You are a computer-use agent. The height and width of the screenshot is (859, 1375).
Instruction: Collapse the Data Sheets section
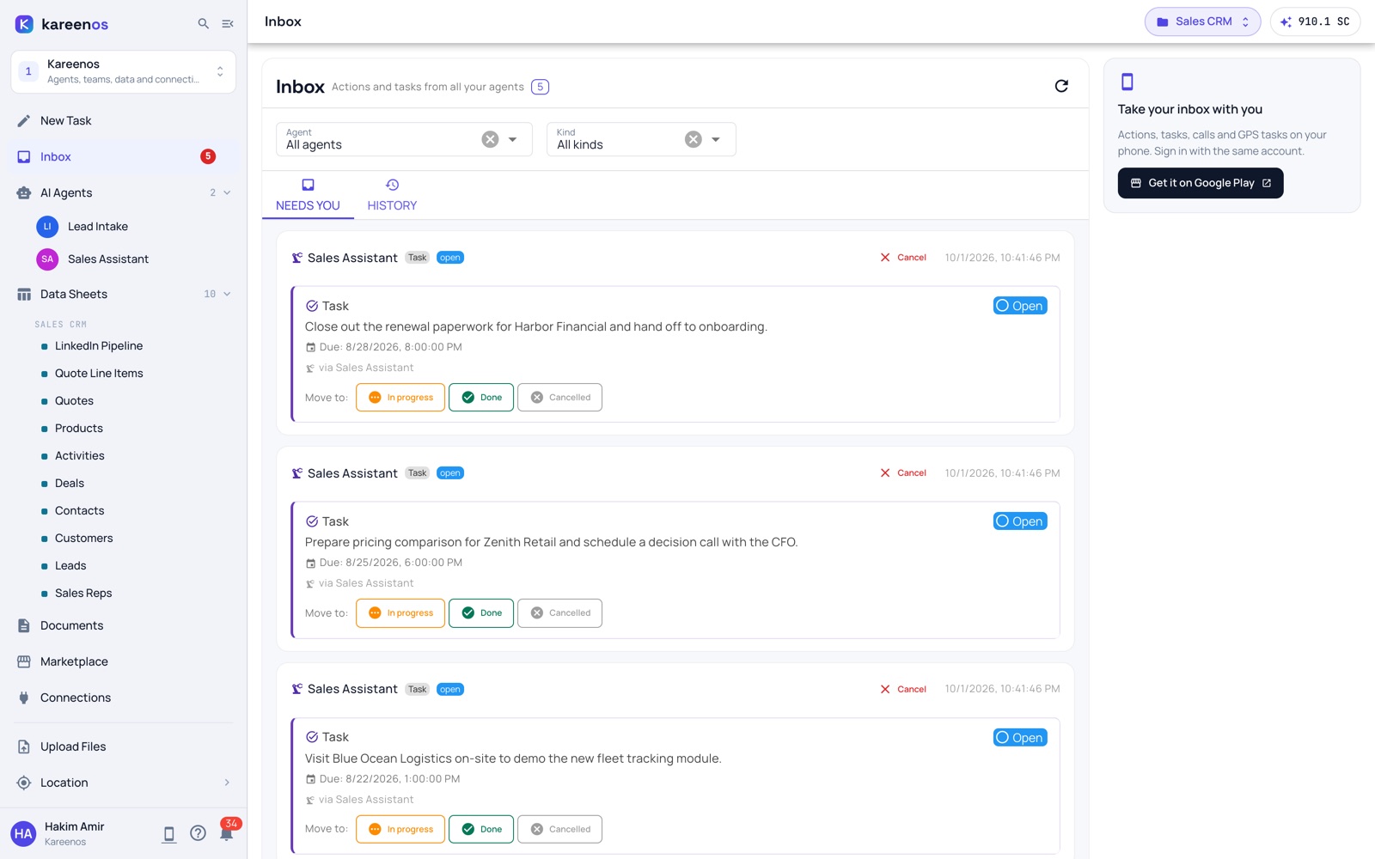(227, 294)
